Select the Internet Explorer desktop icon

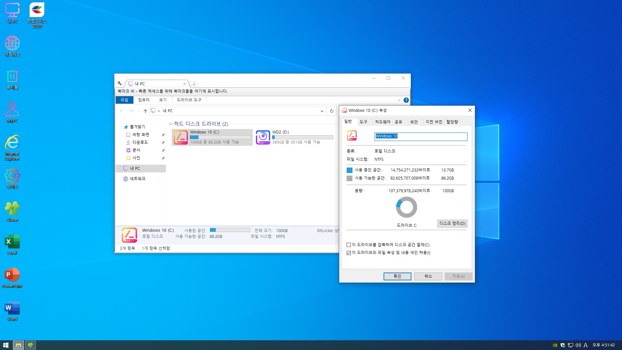12,147
